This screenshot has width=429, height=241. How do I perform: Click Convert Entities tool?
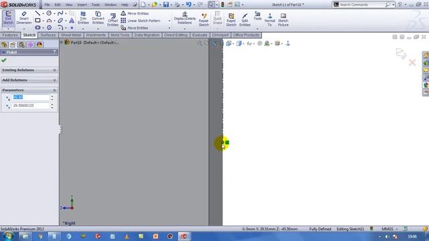[98, 18]
